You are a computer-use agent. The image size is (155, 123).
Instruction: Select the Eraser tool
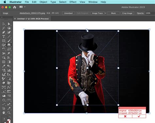[4, 96]
